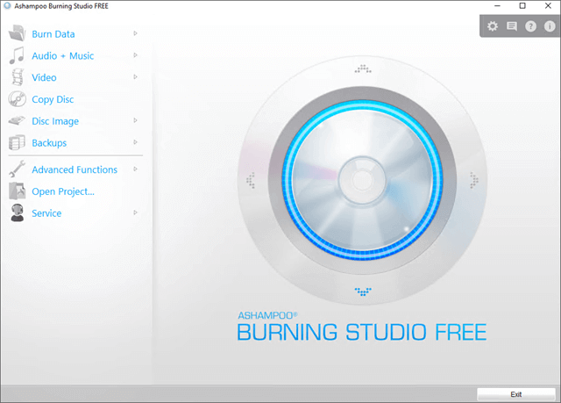Expand the Advanced Functions submenu arrow
The width and height of the screenshot is (561, 403).
click(x=135, y=169)
